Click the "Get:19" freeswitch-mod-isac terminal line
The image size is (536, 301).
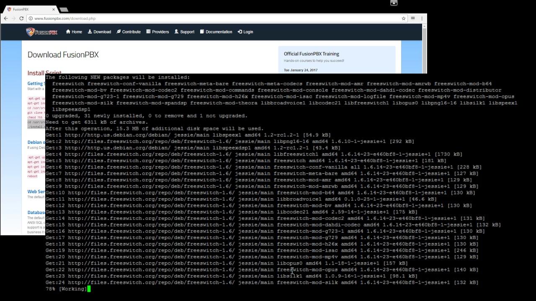pyautogui.click(x=262, y=250)
